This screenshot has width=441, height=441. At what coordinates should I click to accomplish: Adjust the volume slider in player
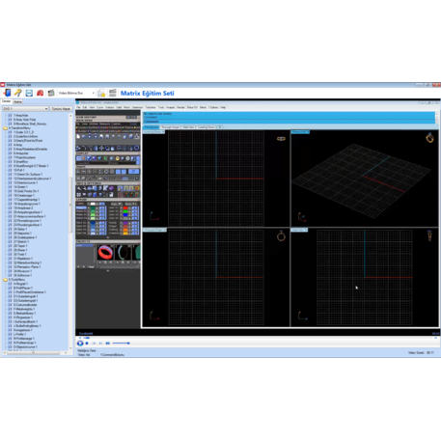click(121, 344)
